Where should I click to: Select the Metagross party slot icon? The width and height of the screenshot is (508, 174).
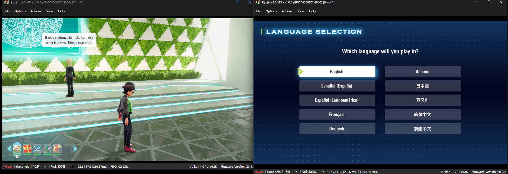point(37,149)
